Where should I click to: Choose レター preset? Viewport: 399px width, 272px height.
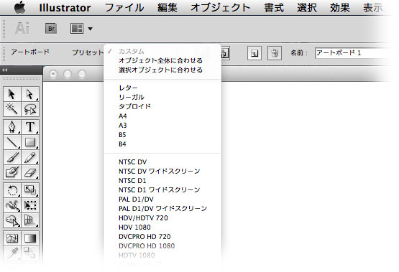click(x=162, y=88)
